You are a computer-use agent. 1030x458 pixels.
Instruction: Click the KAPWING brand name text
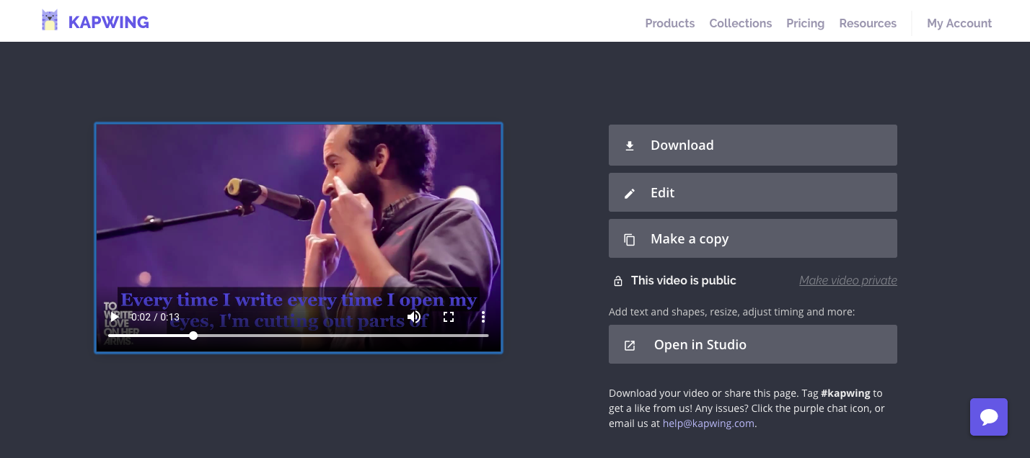[x=109, y=22]
